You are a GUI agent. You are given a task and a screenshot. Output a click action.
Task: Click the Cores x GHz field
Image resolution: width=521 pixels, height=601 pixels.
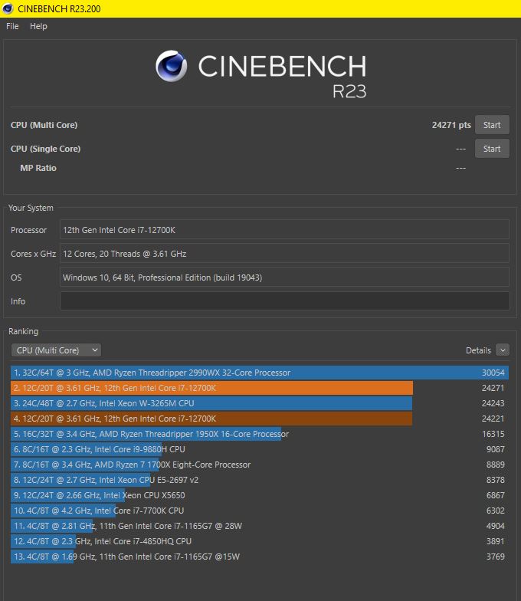[285, 254]
